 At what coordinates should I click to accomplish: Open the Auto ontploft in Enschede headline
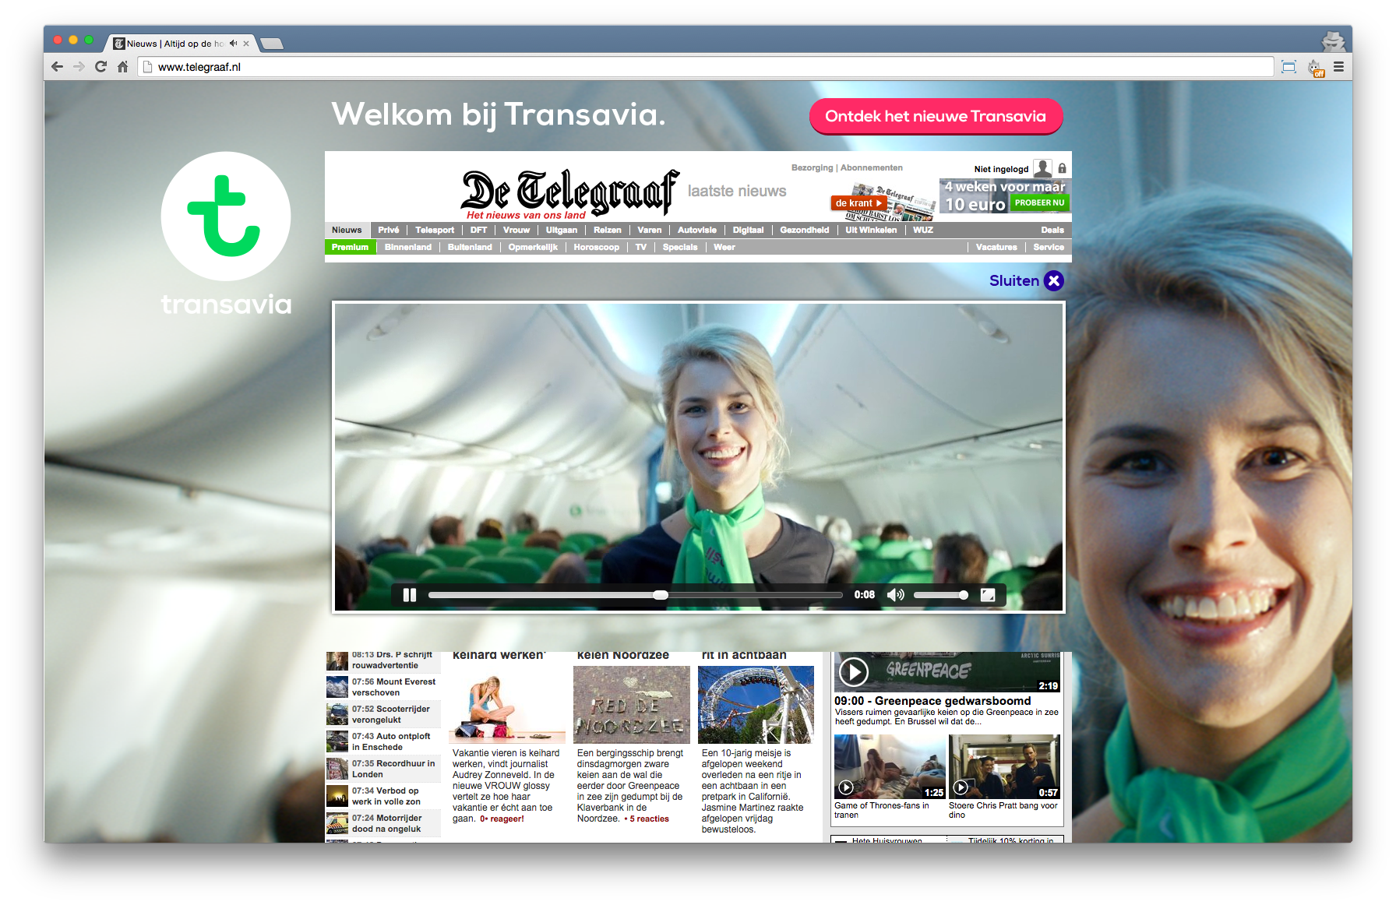(x=391, y=741)
